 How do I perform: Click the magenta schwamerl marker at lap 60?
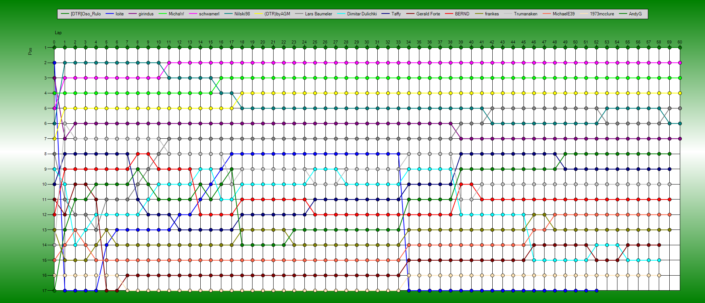tap(680, 63)
